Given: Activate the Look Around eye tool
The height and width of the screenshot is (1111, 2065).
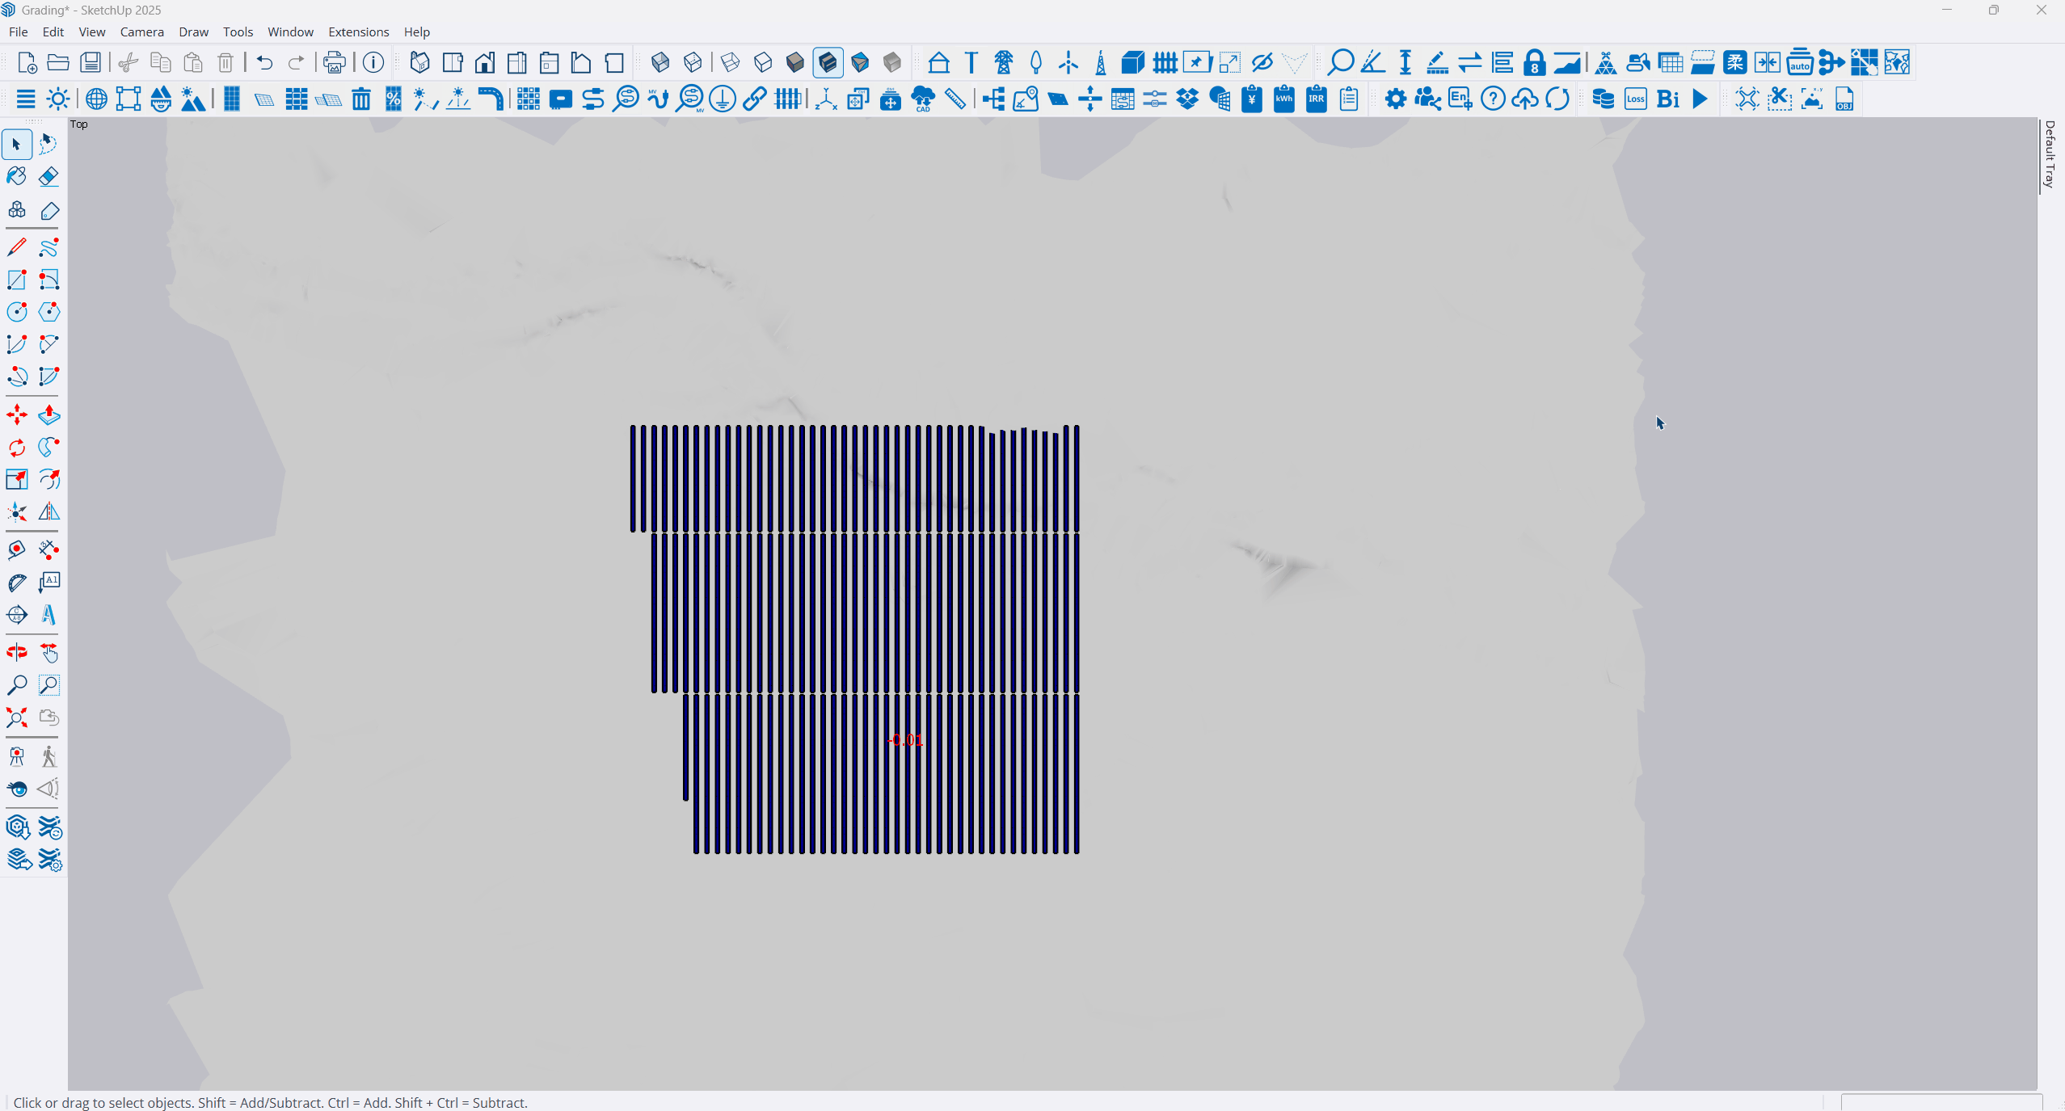Looking at the screenshot, I should click(x=16, y=789).
